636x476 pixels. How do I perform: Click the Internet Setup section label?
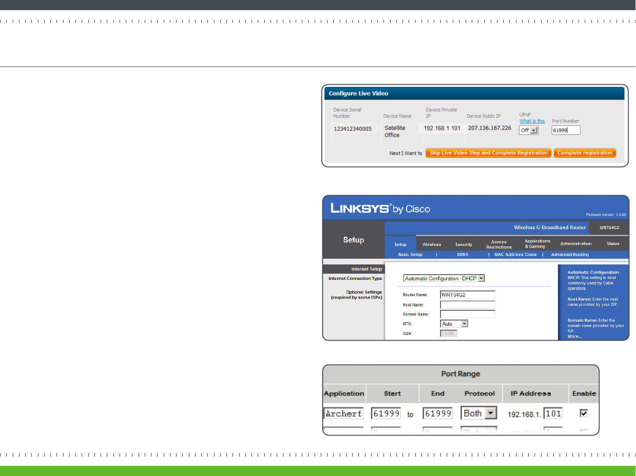367,269
